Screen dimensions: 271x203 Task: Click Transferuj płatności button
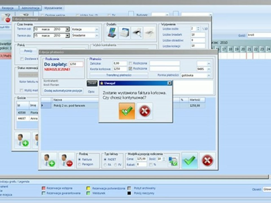tap(119, 75)
